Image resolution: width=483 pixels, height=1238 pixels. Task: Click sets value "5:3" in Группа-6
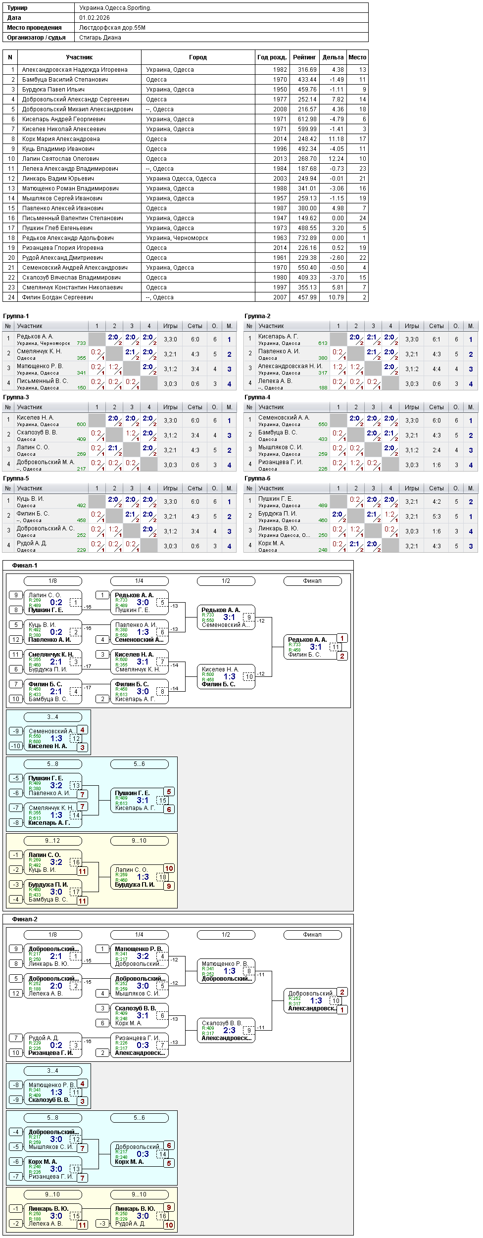tap(436, 517)
